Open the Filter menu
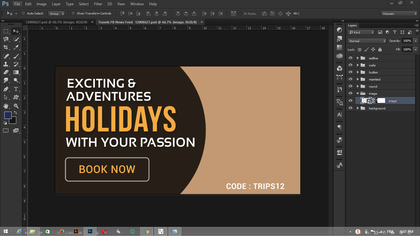 pos(98,4)
